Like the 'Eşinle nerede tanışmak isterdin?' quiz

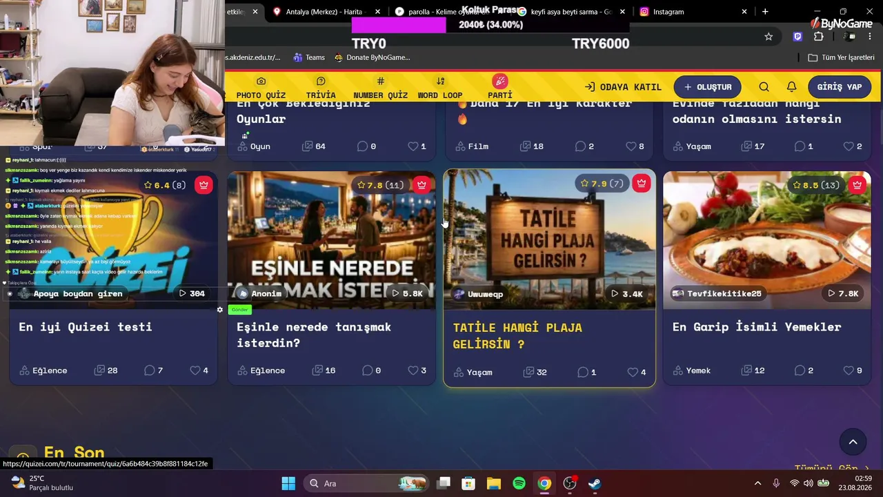417,371
